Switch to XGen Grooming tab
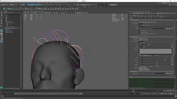 tap(150, 18)
